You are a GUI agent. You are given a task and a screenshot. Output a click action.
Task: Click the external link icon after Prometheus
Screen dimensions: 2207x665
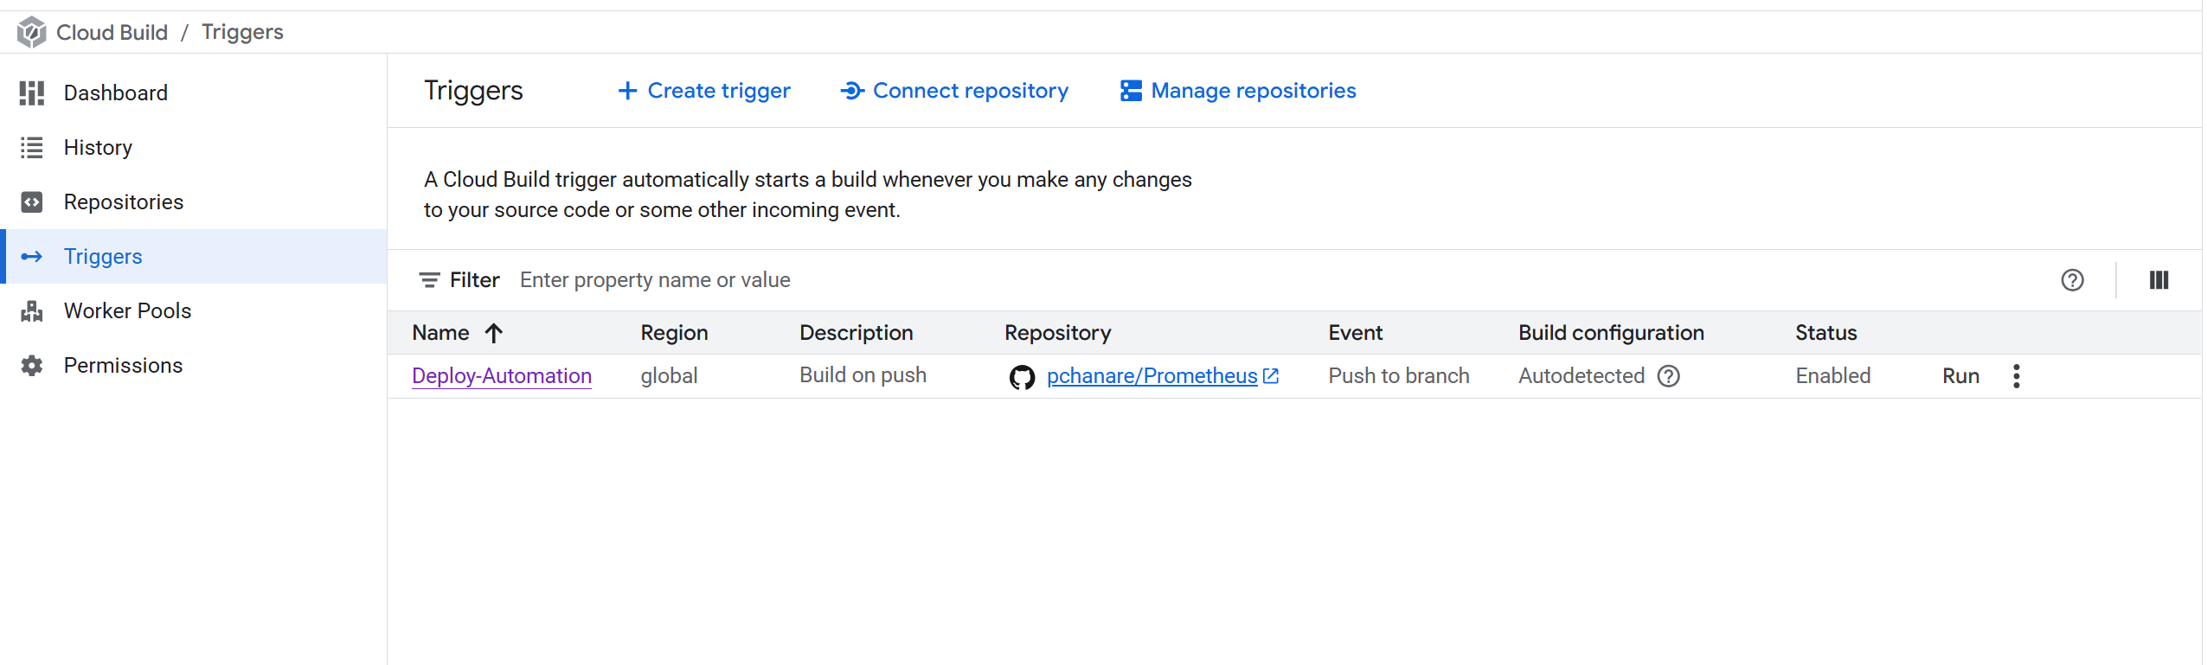(x=1271, y=376)
